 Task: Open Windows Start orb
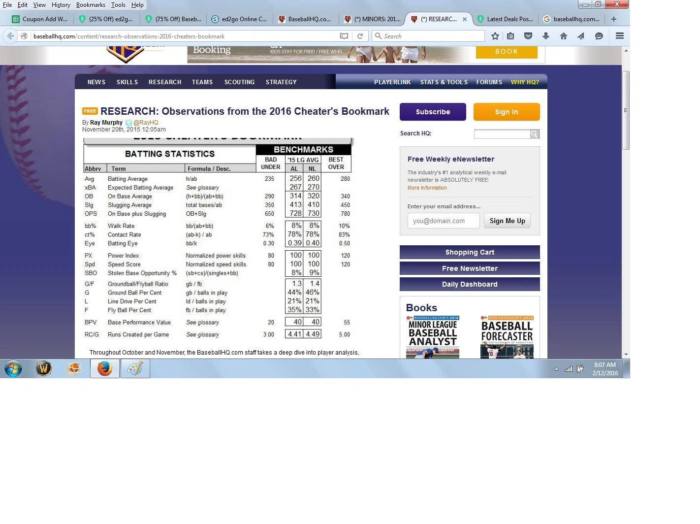pos(13,368)
